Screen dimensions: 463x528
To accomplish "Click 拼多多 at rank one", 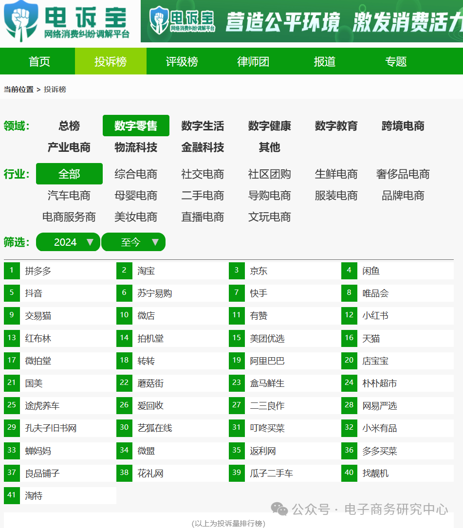I will [39, 271].
